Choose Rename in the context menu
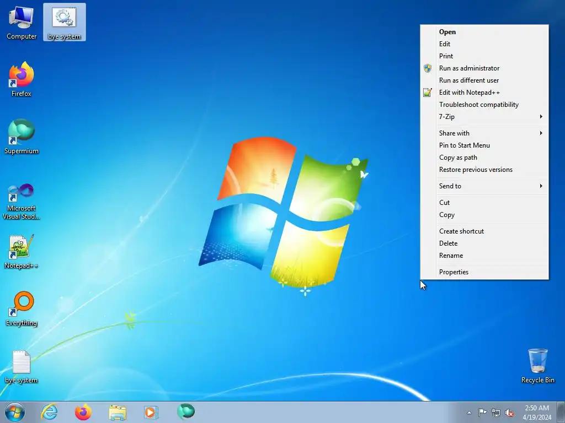The width and height of the screenshot is (565, 423). coord(484,256)
